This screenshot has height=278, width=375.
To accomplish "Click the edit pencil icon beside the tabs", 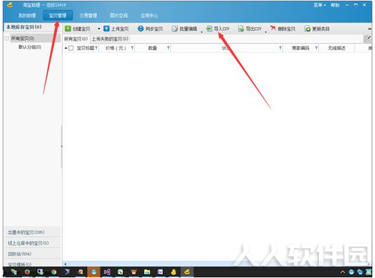I will click(x=367, y=39).
